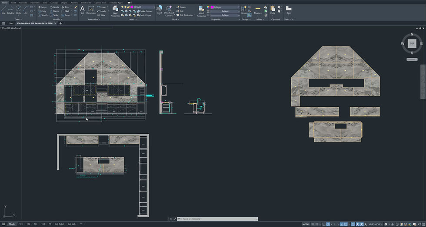426x227 pixels.
Task: Select the Text annotation tool
Action: pyautogui.click(x=82, y=10)
